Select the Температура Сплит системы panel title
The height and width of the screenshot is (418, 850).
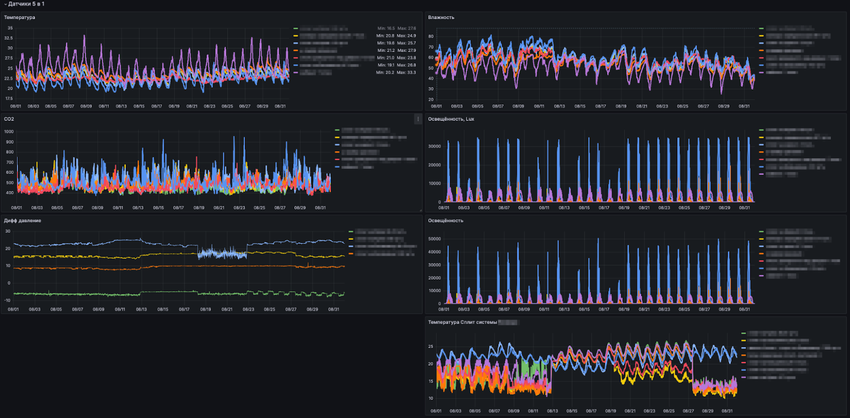tap(463, 322)
